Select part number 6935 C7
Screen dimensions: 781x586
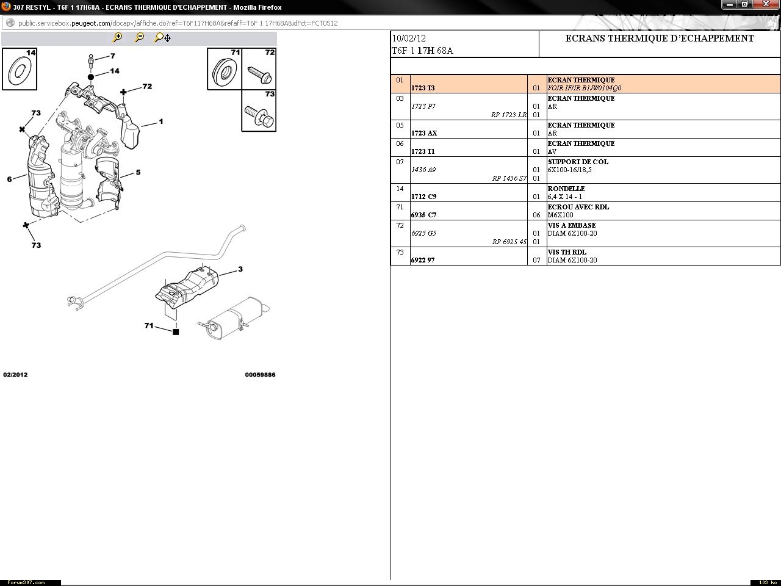pyautogui.click(x=423, y=215)
